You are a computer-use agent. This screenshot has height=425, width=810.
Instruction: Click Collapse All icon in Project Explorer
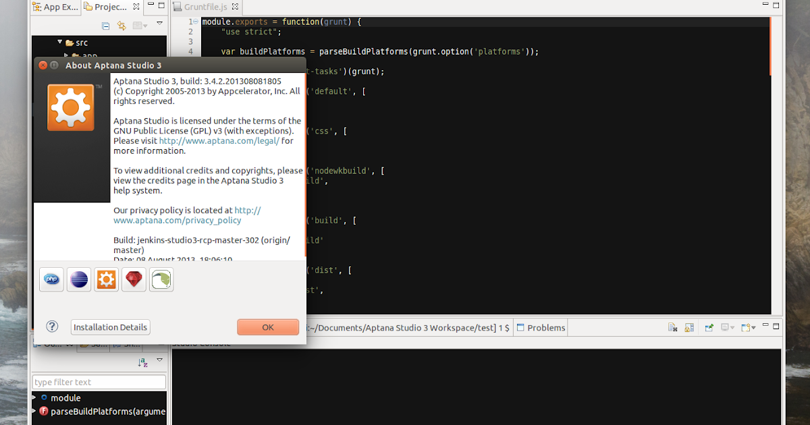coord(105,26)
